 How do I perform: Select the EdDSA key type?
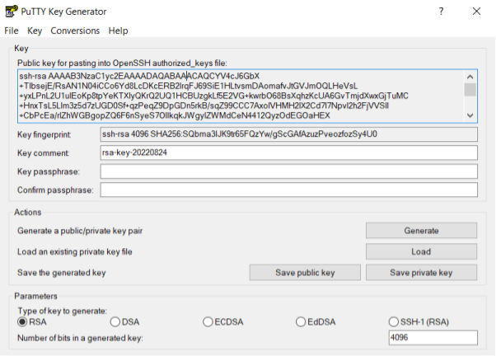tap(299, 321)
